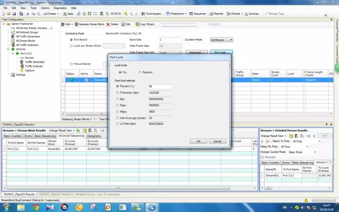Screen dimensions: 339x212
Task: Click the yellow jump icon in Detailed Stream Results
Action: [291, 136]
